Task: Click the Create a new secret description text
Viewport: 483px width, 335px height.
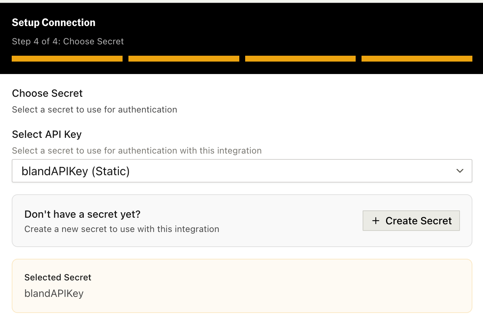Action: tap(122, 229)
